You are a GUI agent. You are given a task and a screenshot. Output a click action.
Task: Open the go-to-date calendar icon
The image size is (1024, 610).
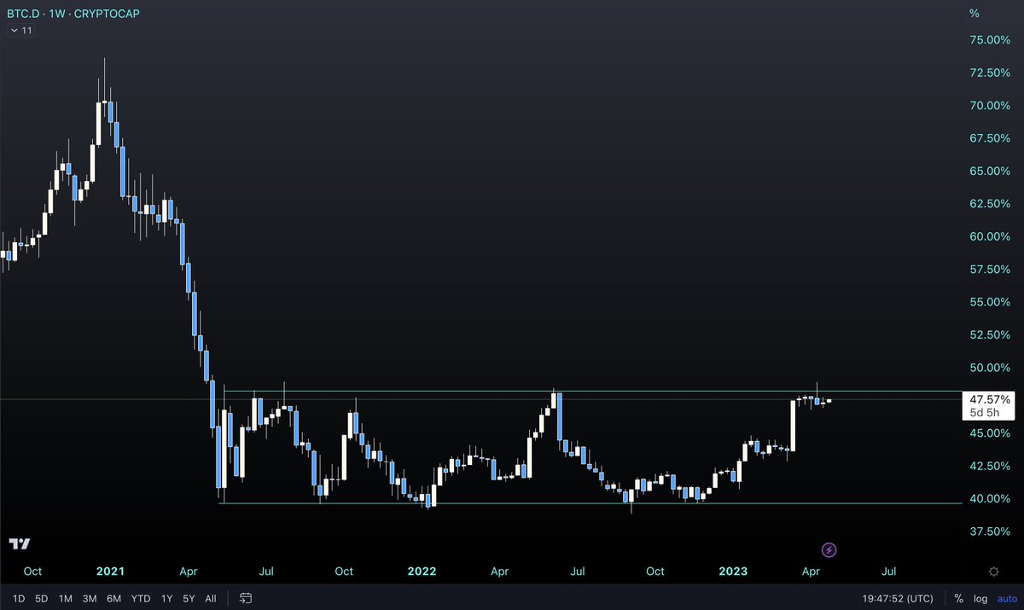coord(246,598)
